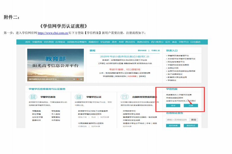Click 新生学籍 under 学籍查询

pyautogui.click(x=36, y=114)
